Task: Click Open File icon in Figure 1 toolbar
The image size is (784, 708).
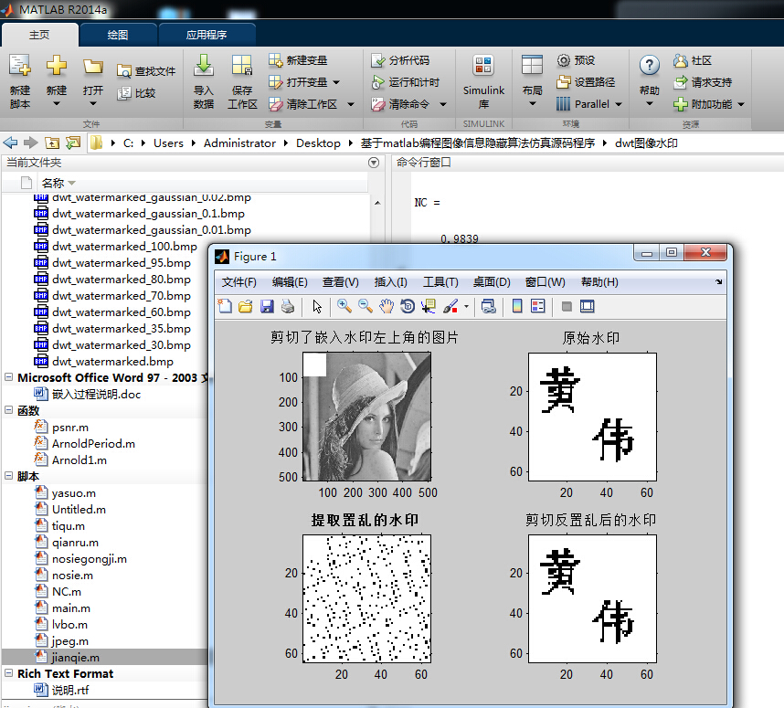Action: (x=246, y=306)
